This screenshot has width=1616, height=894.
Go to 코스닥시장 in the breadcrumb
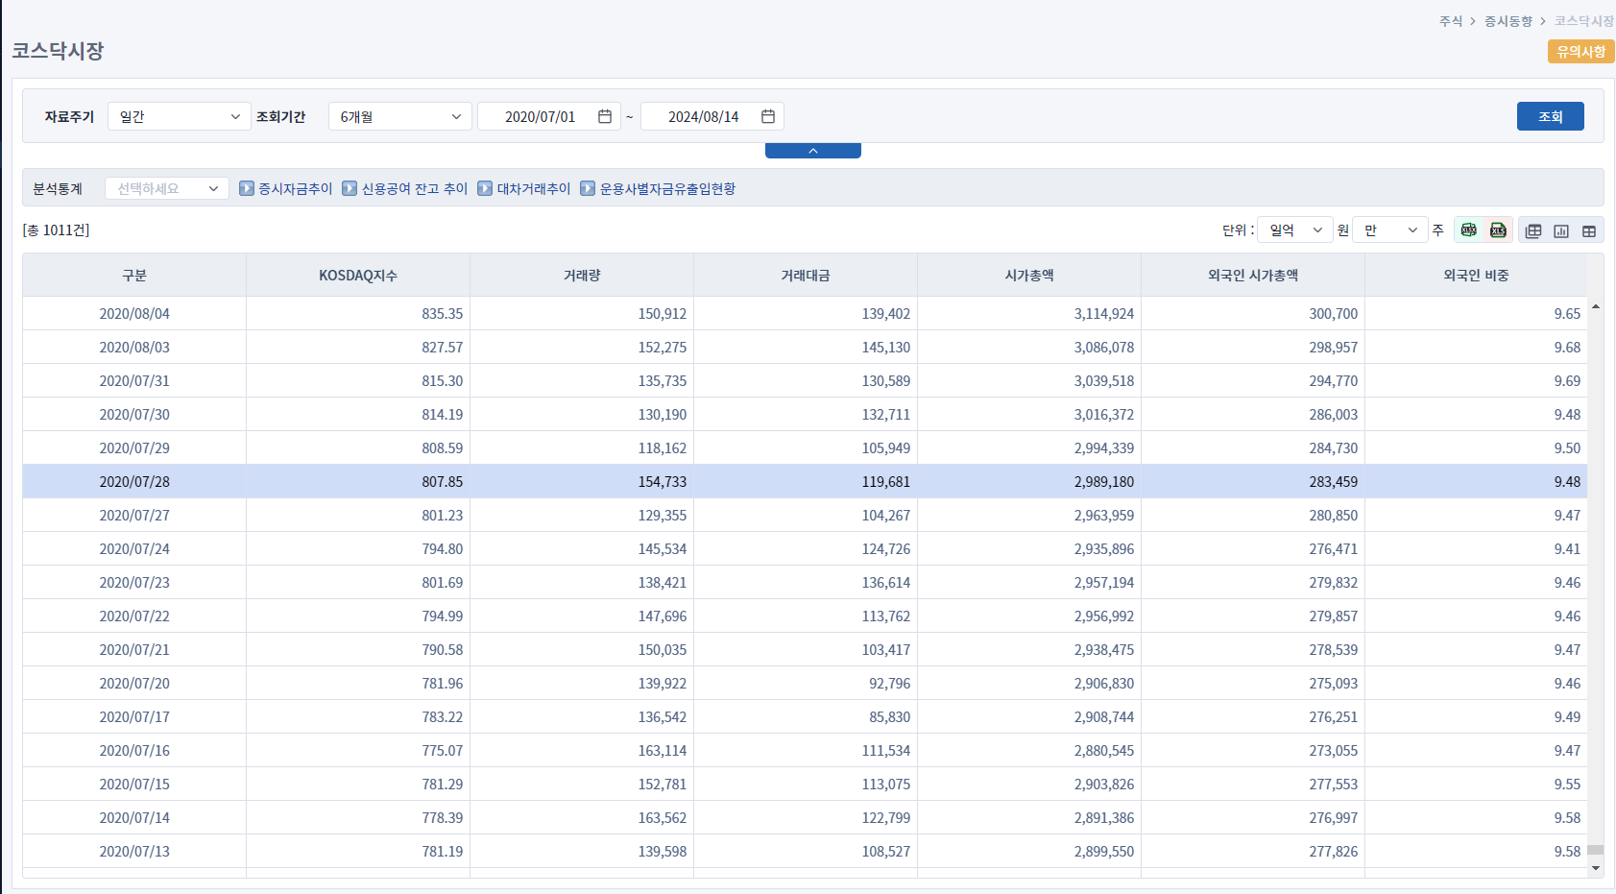(1584, 21)
